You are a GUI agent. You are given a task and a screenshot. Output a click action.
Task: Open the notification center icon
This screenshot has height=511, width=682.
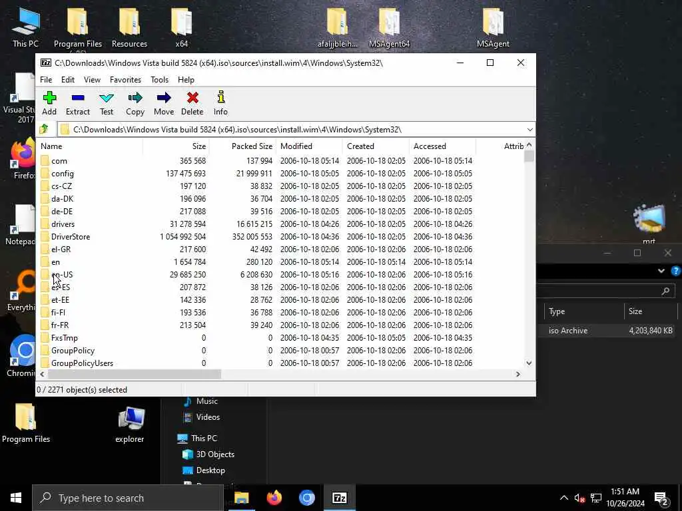coord(661,498)
